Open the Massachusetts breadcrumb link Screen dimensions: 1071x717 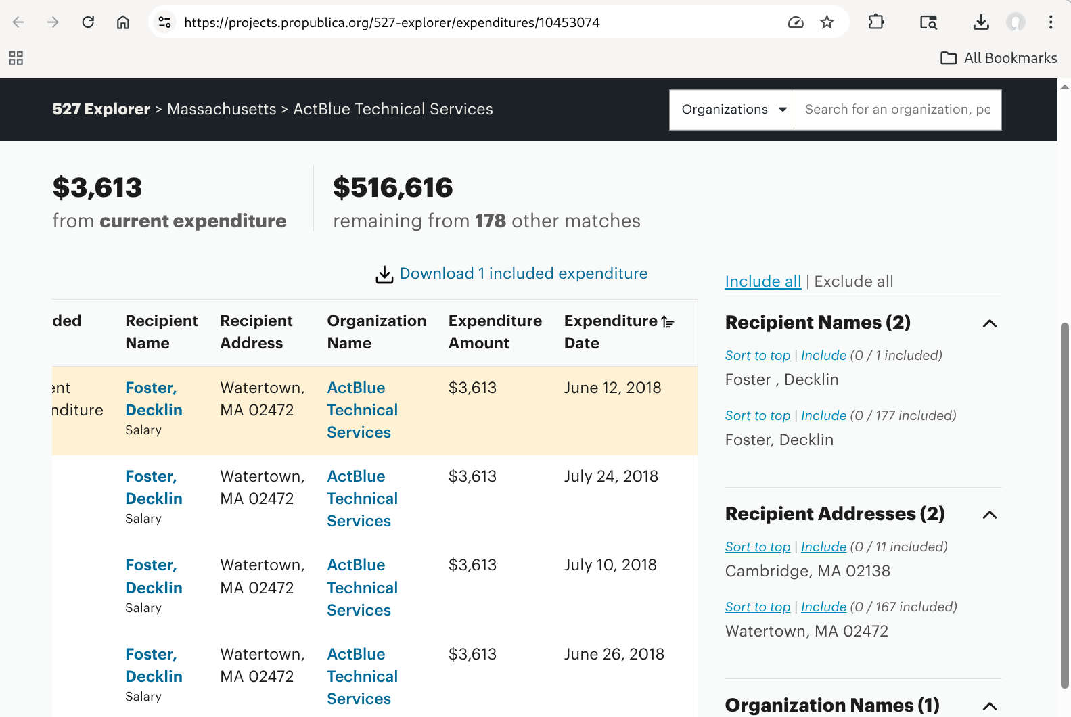click(222, 109)
